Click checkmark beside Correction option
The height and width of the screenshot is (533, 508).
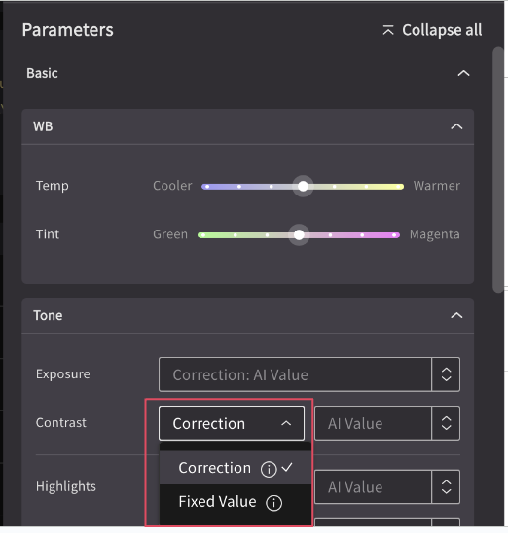[287, 467]
